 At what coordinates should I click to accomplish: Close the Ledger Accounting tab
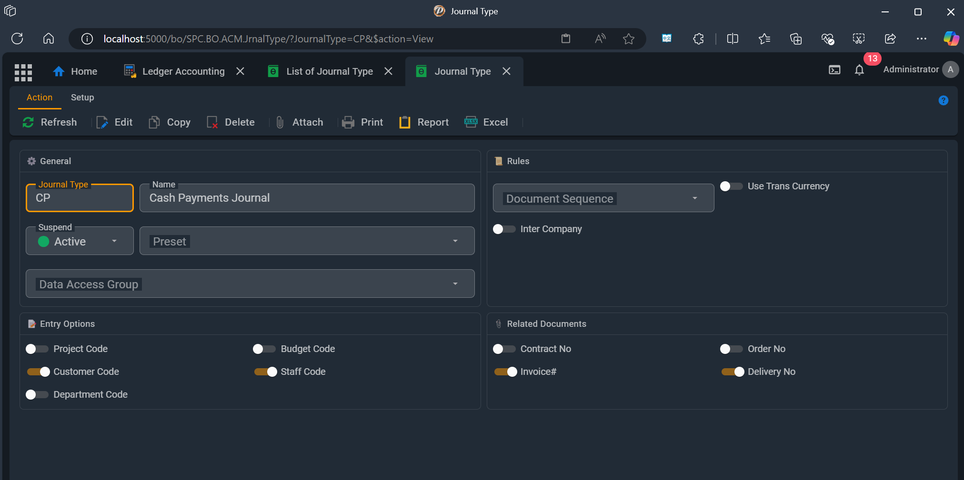click(241, 71)
